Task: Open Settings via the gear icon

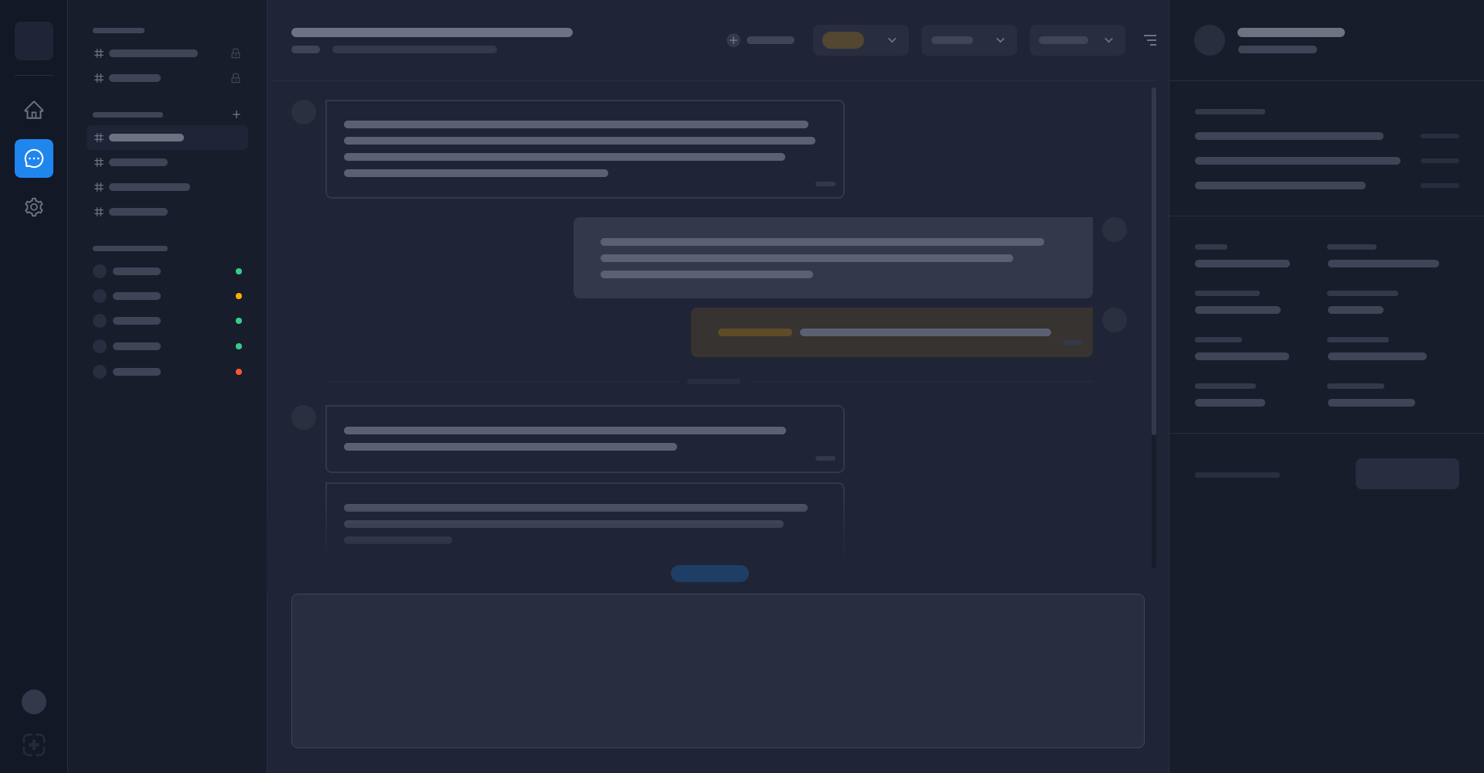Action: tap(34, 207)
